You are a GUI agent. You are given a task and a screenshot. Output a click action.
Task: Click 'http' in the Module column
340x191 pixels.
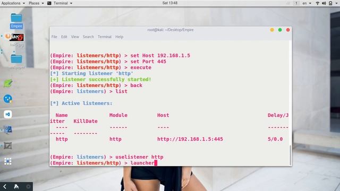115,139
